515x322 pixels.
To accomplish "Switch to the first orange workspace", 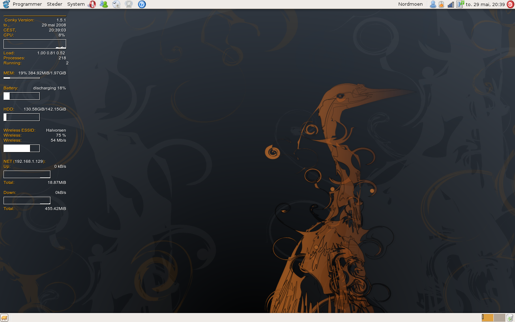I will click(487, 317).
